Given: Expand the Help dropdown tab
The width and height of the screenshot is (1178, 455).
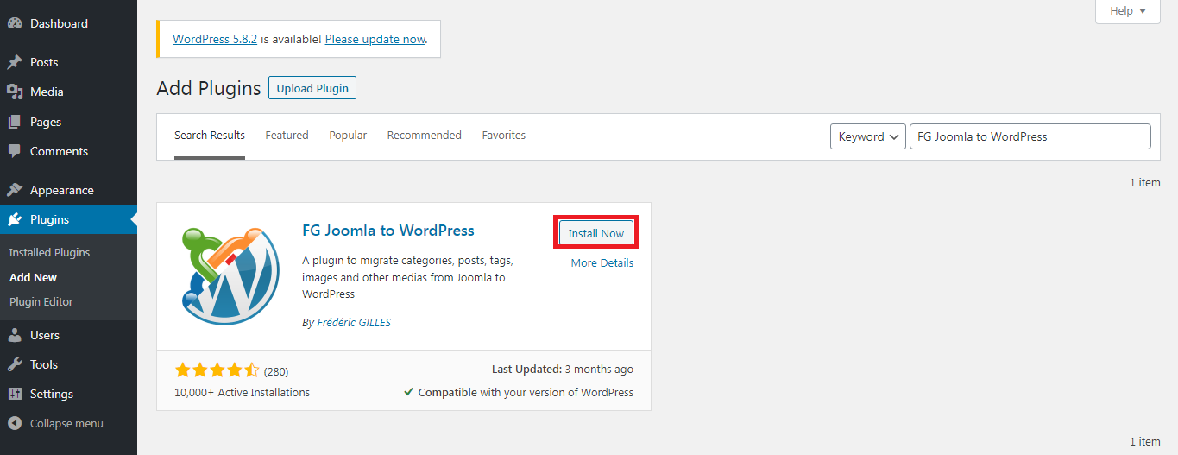Looking at the screenshot, I should click(x=1128, y=11).
